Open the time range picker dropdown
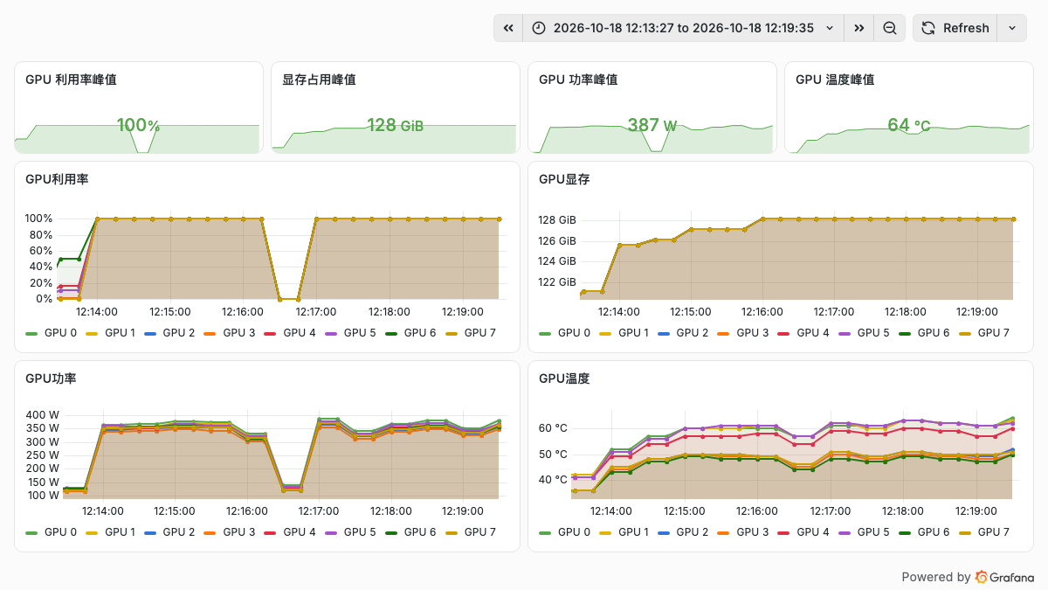Viewport: 1048px width, 590px height. click(684, 28)
